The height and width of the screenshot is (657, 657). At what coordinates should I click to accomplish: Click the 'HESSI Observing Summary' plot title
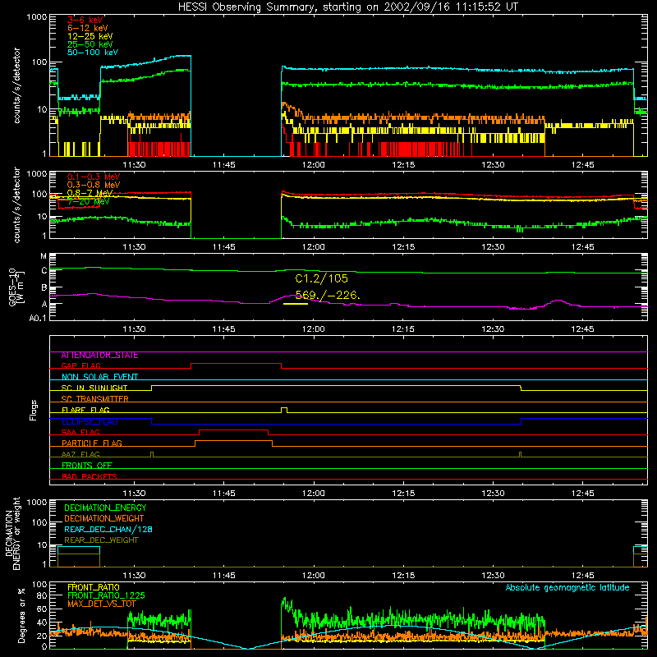click(347, 7)
